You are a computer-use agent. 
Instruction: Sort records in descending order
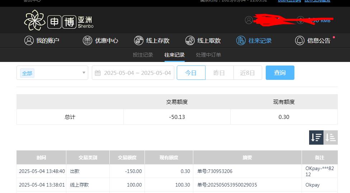click(x=316, y=137)
